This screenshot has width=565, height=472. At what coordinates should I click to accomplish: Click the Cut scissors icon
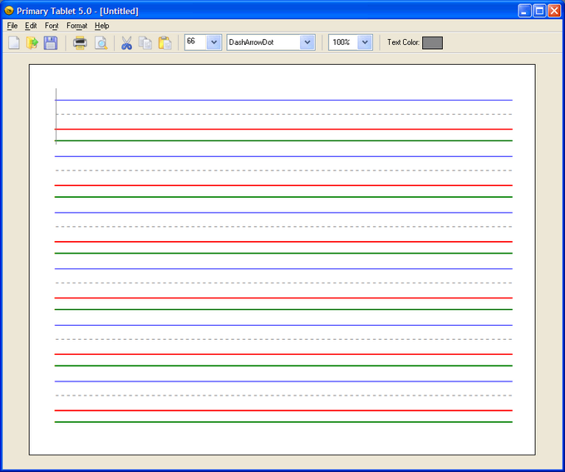(x=126, y=42)
